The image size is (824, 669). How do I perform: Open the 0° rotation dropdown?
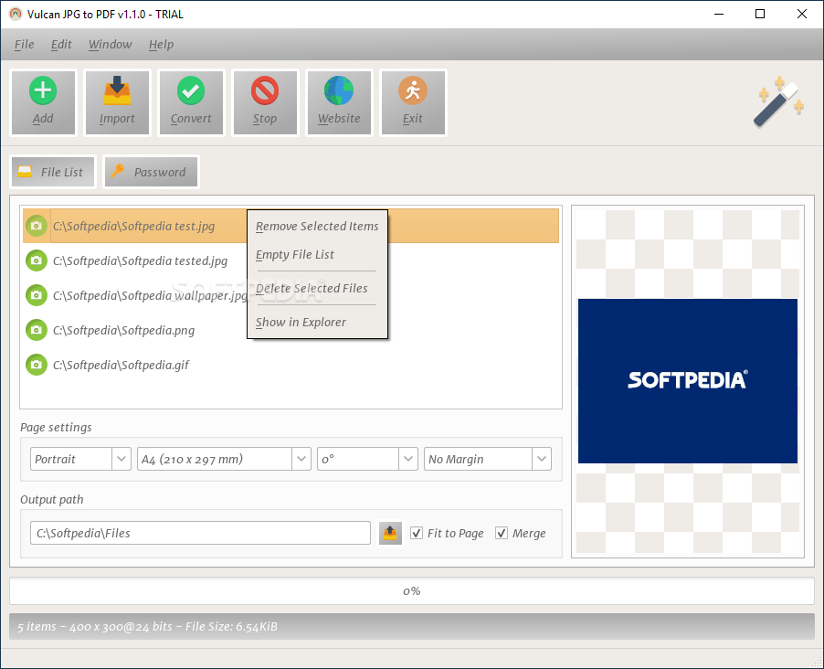(x=367, y=459)
